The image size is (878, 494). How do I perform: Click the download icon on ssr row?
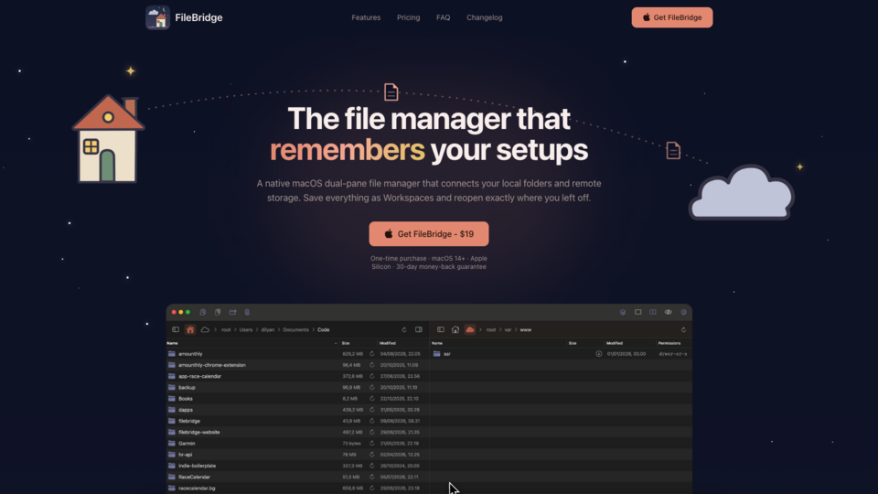(598, 354)
